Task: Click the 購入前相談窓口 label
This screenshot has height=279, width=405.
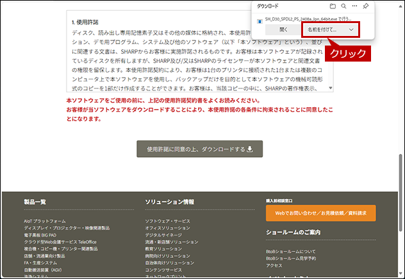Action: 279,201
